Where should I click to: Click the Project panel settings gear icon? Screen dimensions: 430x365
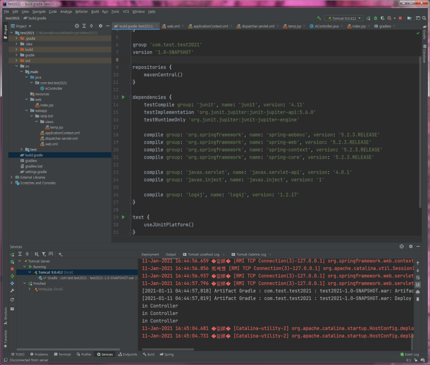101,26
